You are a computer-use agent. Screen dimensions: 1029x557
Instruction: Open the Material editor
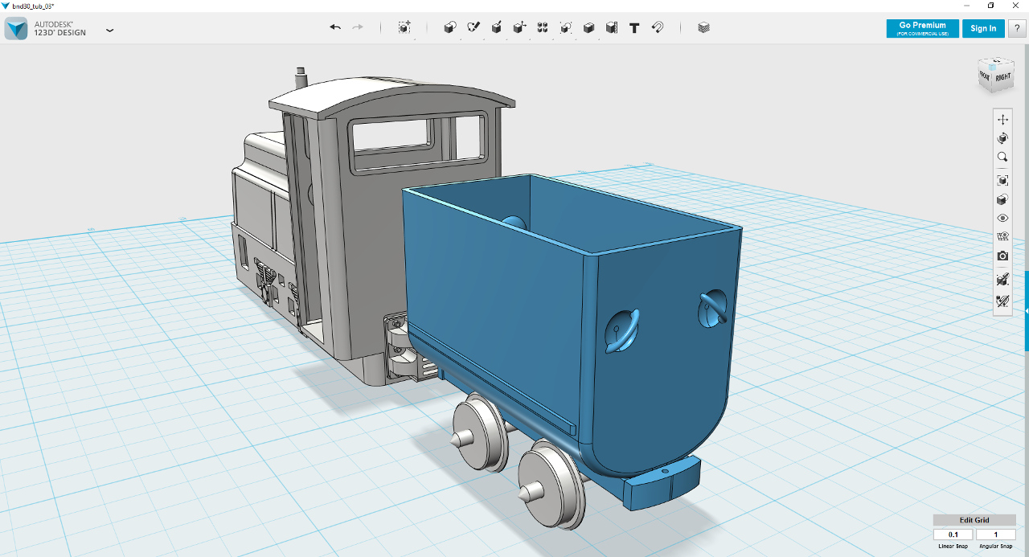click(704, 27)
